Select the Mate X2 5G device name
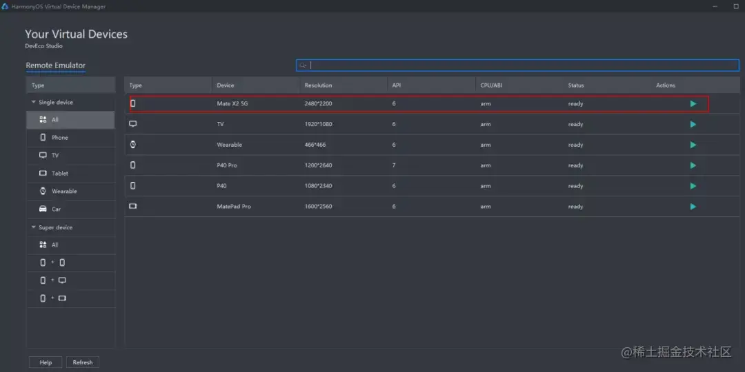This screenshot has height=372, width=745. 232,103
